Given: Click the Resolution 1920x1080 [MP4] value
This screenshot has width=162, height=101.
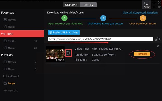Looking at the screenshot, I should pos(104,55).
